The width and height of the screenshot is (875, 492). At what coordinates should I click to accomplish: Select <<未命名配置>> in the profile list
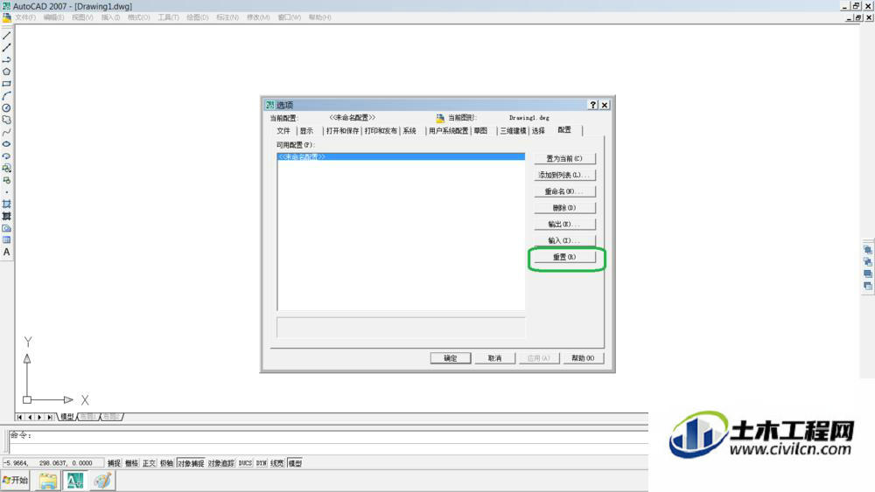tap(401, 157)
